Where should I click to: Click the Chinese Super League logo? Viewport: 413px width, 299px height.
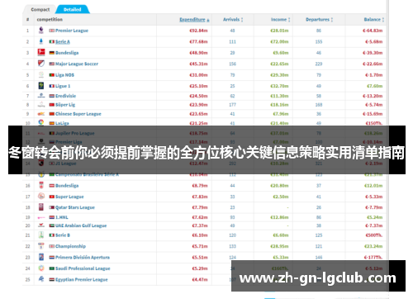[x=41, y=114]
